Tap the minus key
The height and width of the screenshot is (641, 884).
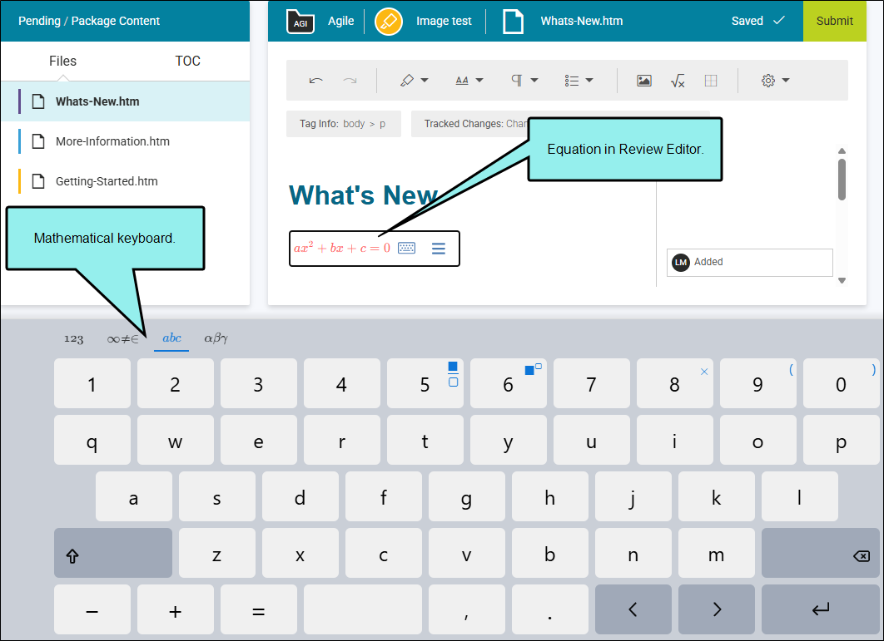[x=92, y=609]
